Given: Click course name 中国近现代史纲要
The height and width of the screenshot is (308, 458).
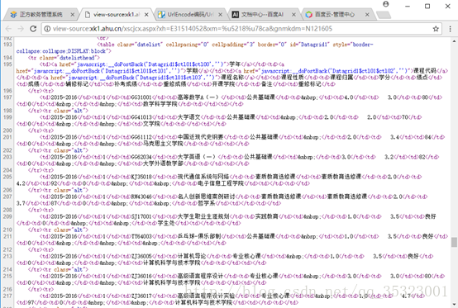Looking at the screenshot, I should click(200, 137).
